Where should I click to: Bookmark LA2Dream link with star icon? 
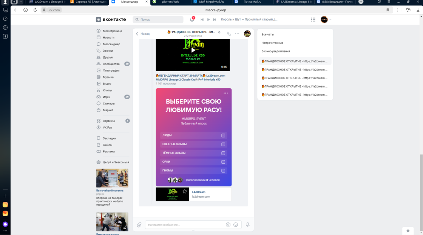click(185, 192)
